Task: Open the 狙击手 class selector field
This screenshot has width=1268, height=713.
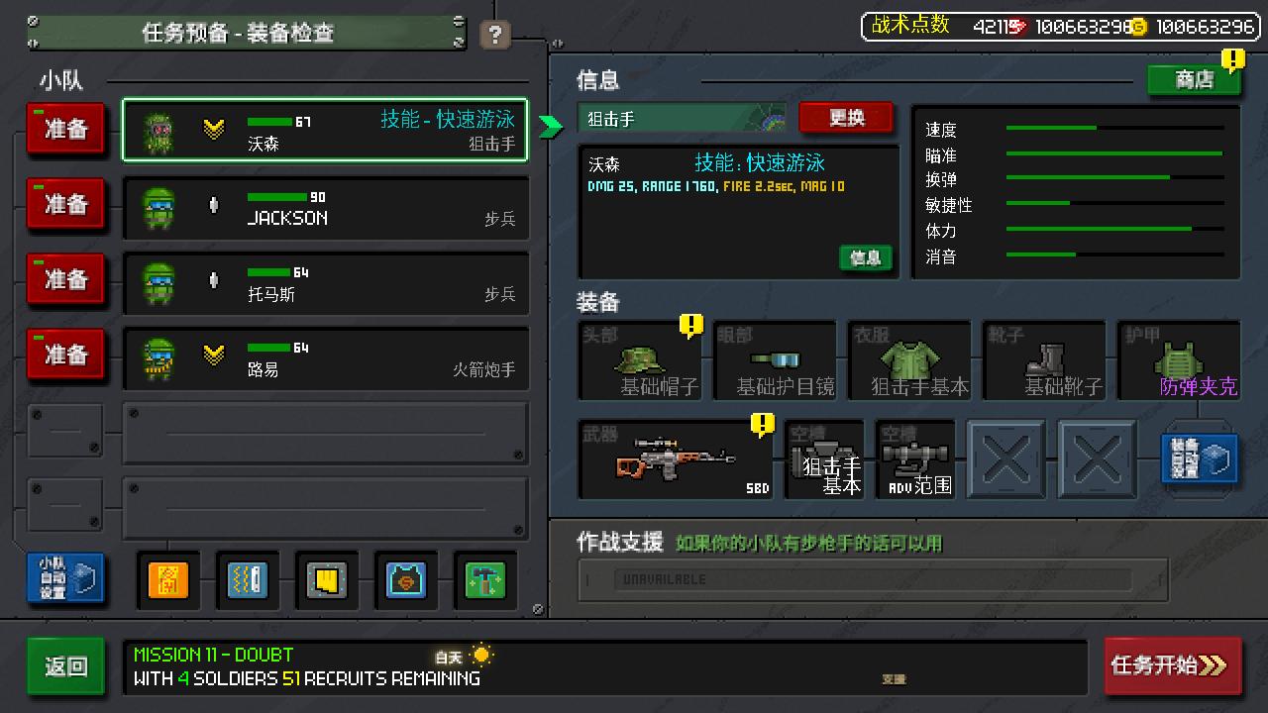Action: pyautogui.click(x=683, y=119)
